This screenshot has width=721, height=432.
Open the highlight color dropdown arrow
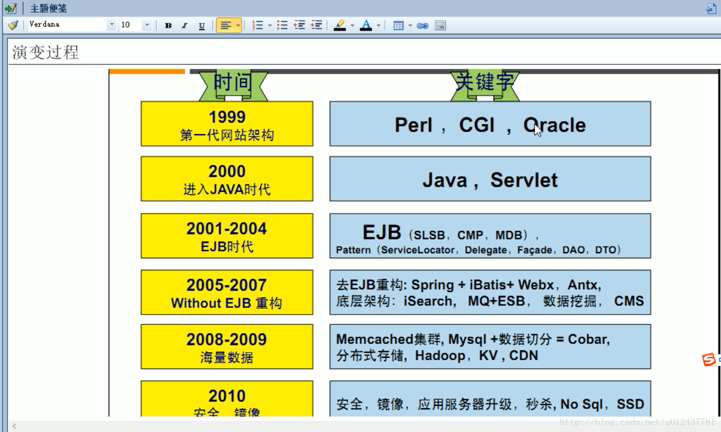point(352,25)
